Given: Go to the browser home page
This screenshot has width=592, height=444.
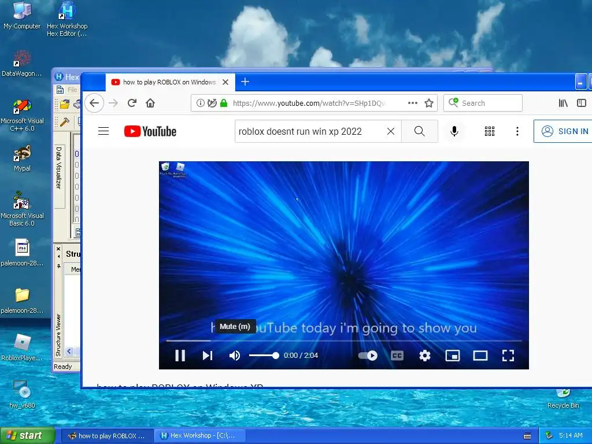Looking at the screenshot, I should 150,103.
